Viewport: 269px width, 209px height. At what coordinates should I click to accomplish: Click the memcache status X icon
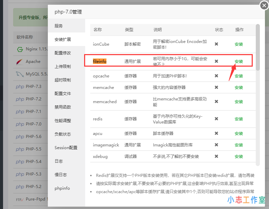[216, 87]
